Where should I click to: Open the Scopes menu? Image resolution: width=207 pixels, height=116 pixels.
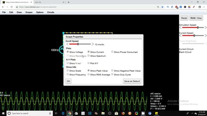click(x=29, y=12)
